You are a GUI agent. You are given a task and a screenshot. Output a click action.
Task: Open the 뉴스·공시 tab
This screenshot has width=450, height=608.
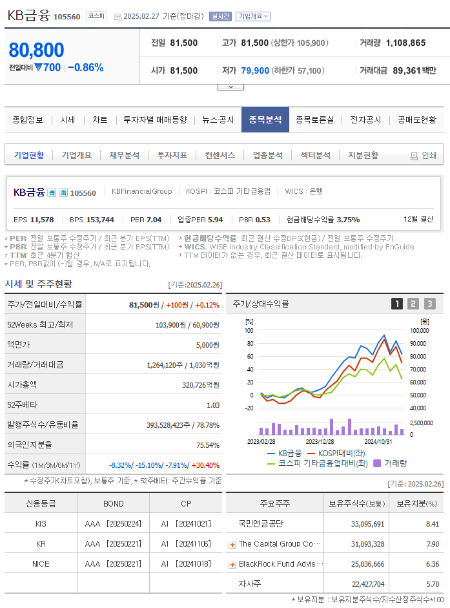coord(218,120)
